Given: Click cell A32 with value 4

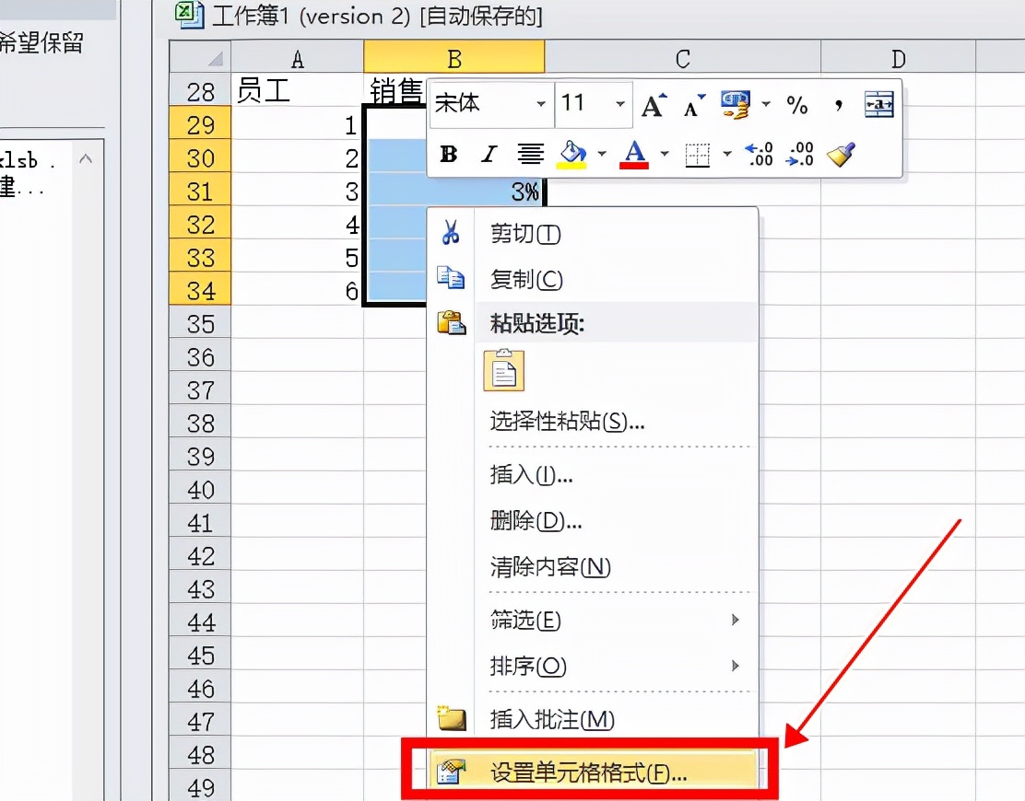Looking at the screenshot, I should tap(298, 224).
